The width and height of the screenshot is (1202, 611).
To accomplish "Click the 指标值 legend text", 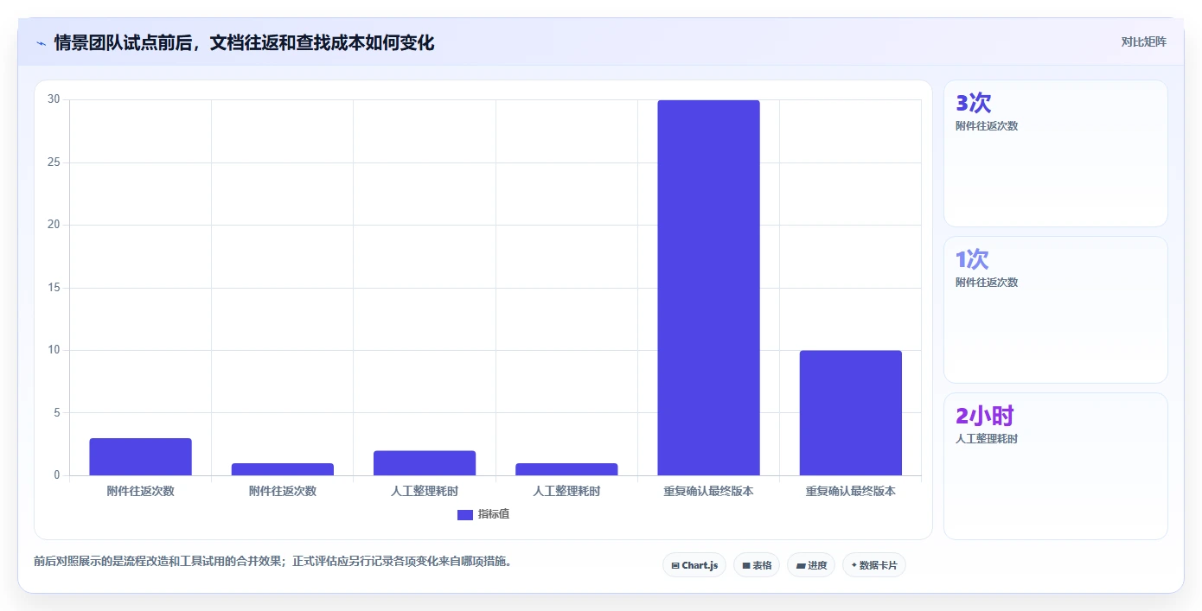I will [x=494, y=514].
